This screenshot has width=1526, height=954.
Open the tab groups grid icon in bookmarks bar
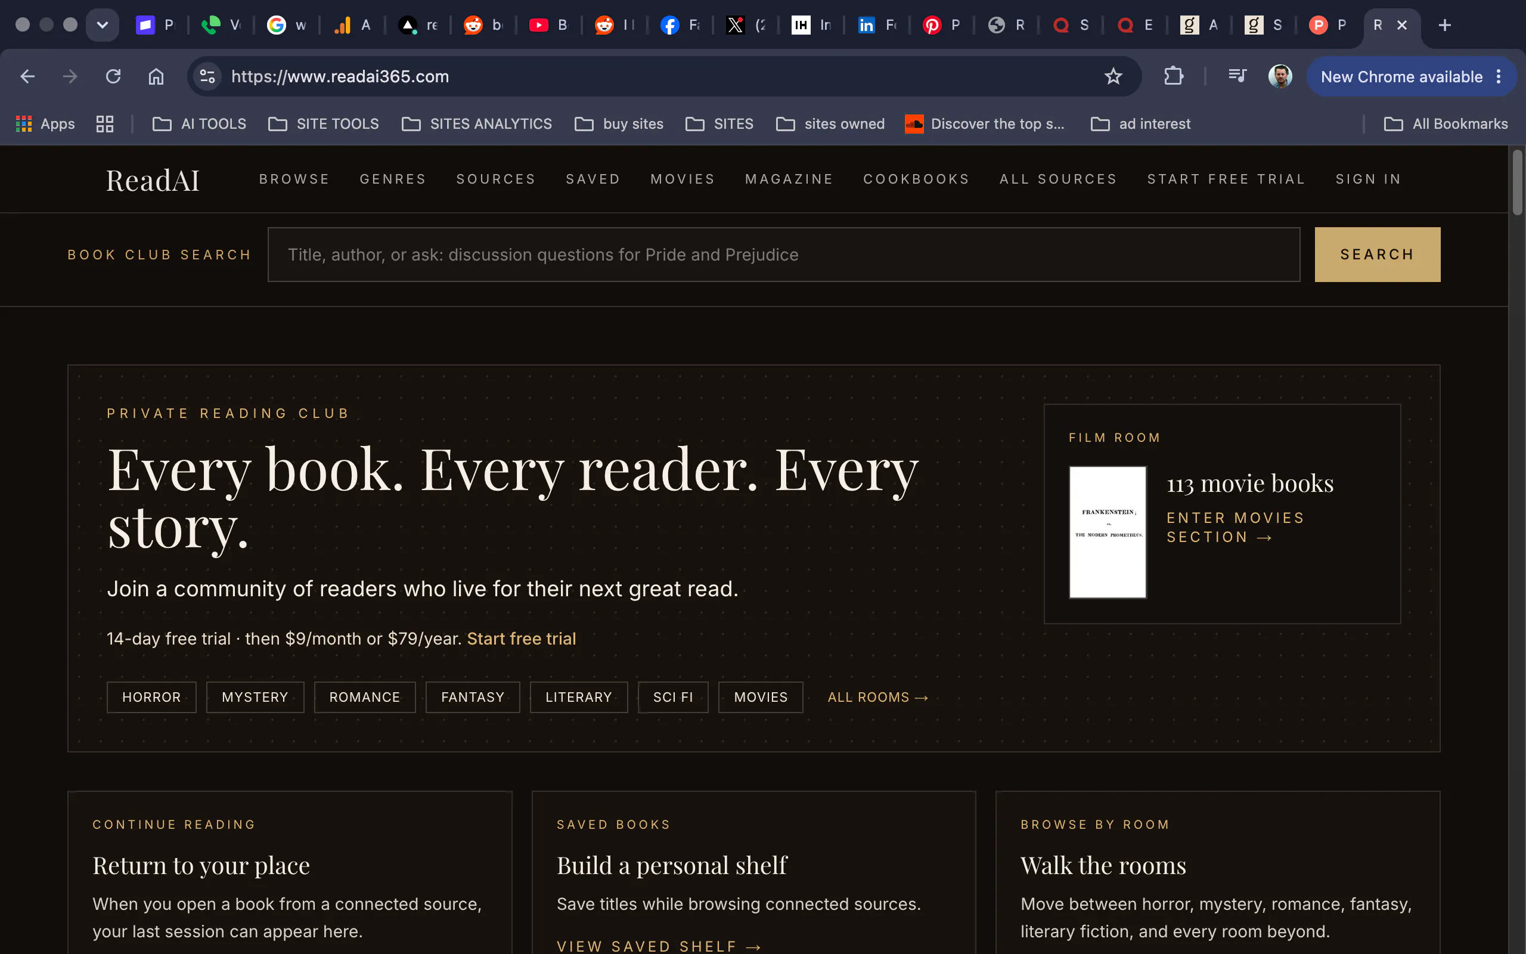(x=105, y=123)
